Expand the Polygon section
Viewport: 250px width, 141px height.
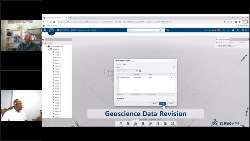(117, 99)
